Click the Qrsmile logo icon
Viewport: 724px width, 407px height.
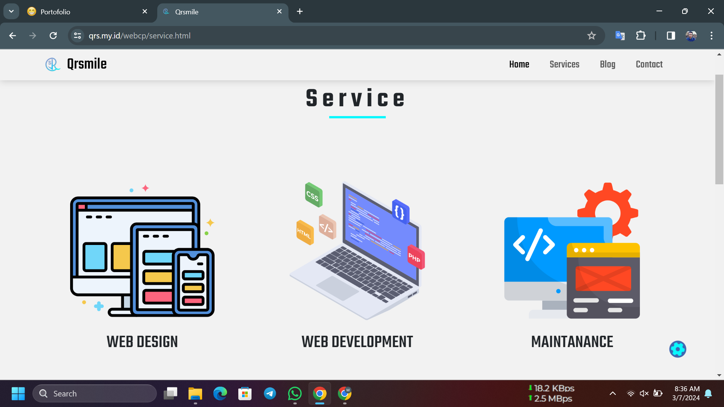[x=52, y=64]
